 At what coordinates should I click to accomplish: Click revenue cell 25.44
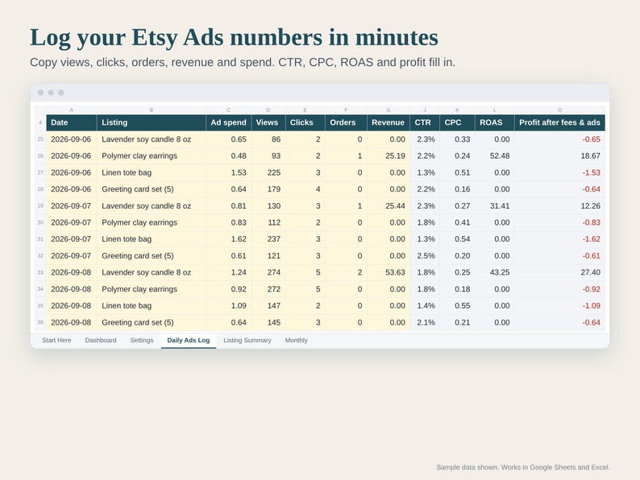point(389,206)
